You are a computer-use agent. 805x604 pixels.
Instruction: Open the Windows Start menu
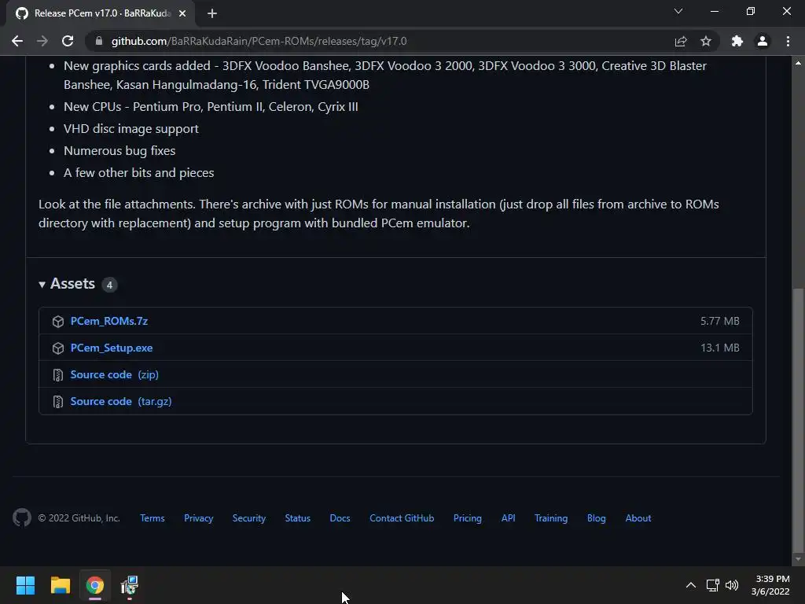(x=25, y=585)
